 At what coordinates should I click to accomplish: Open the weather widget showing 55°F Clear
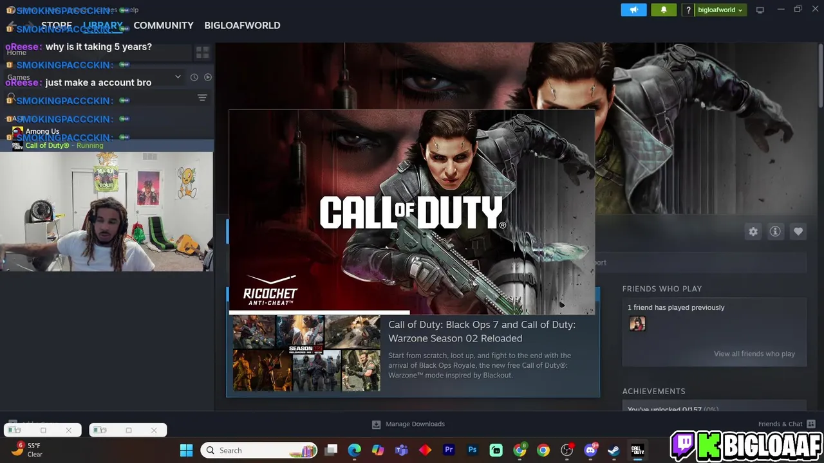click(27, 449)
